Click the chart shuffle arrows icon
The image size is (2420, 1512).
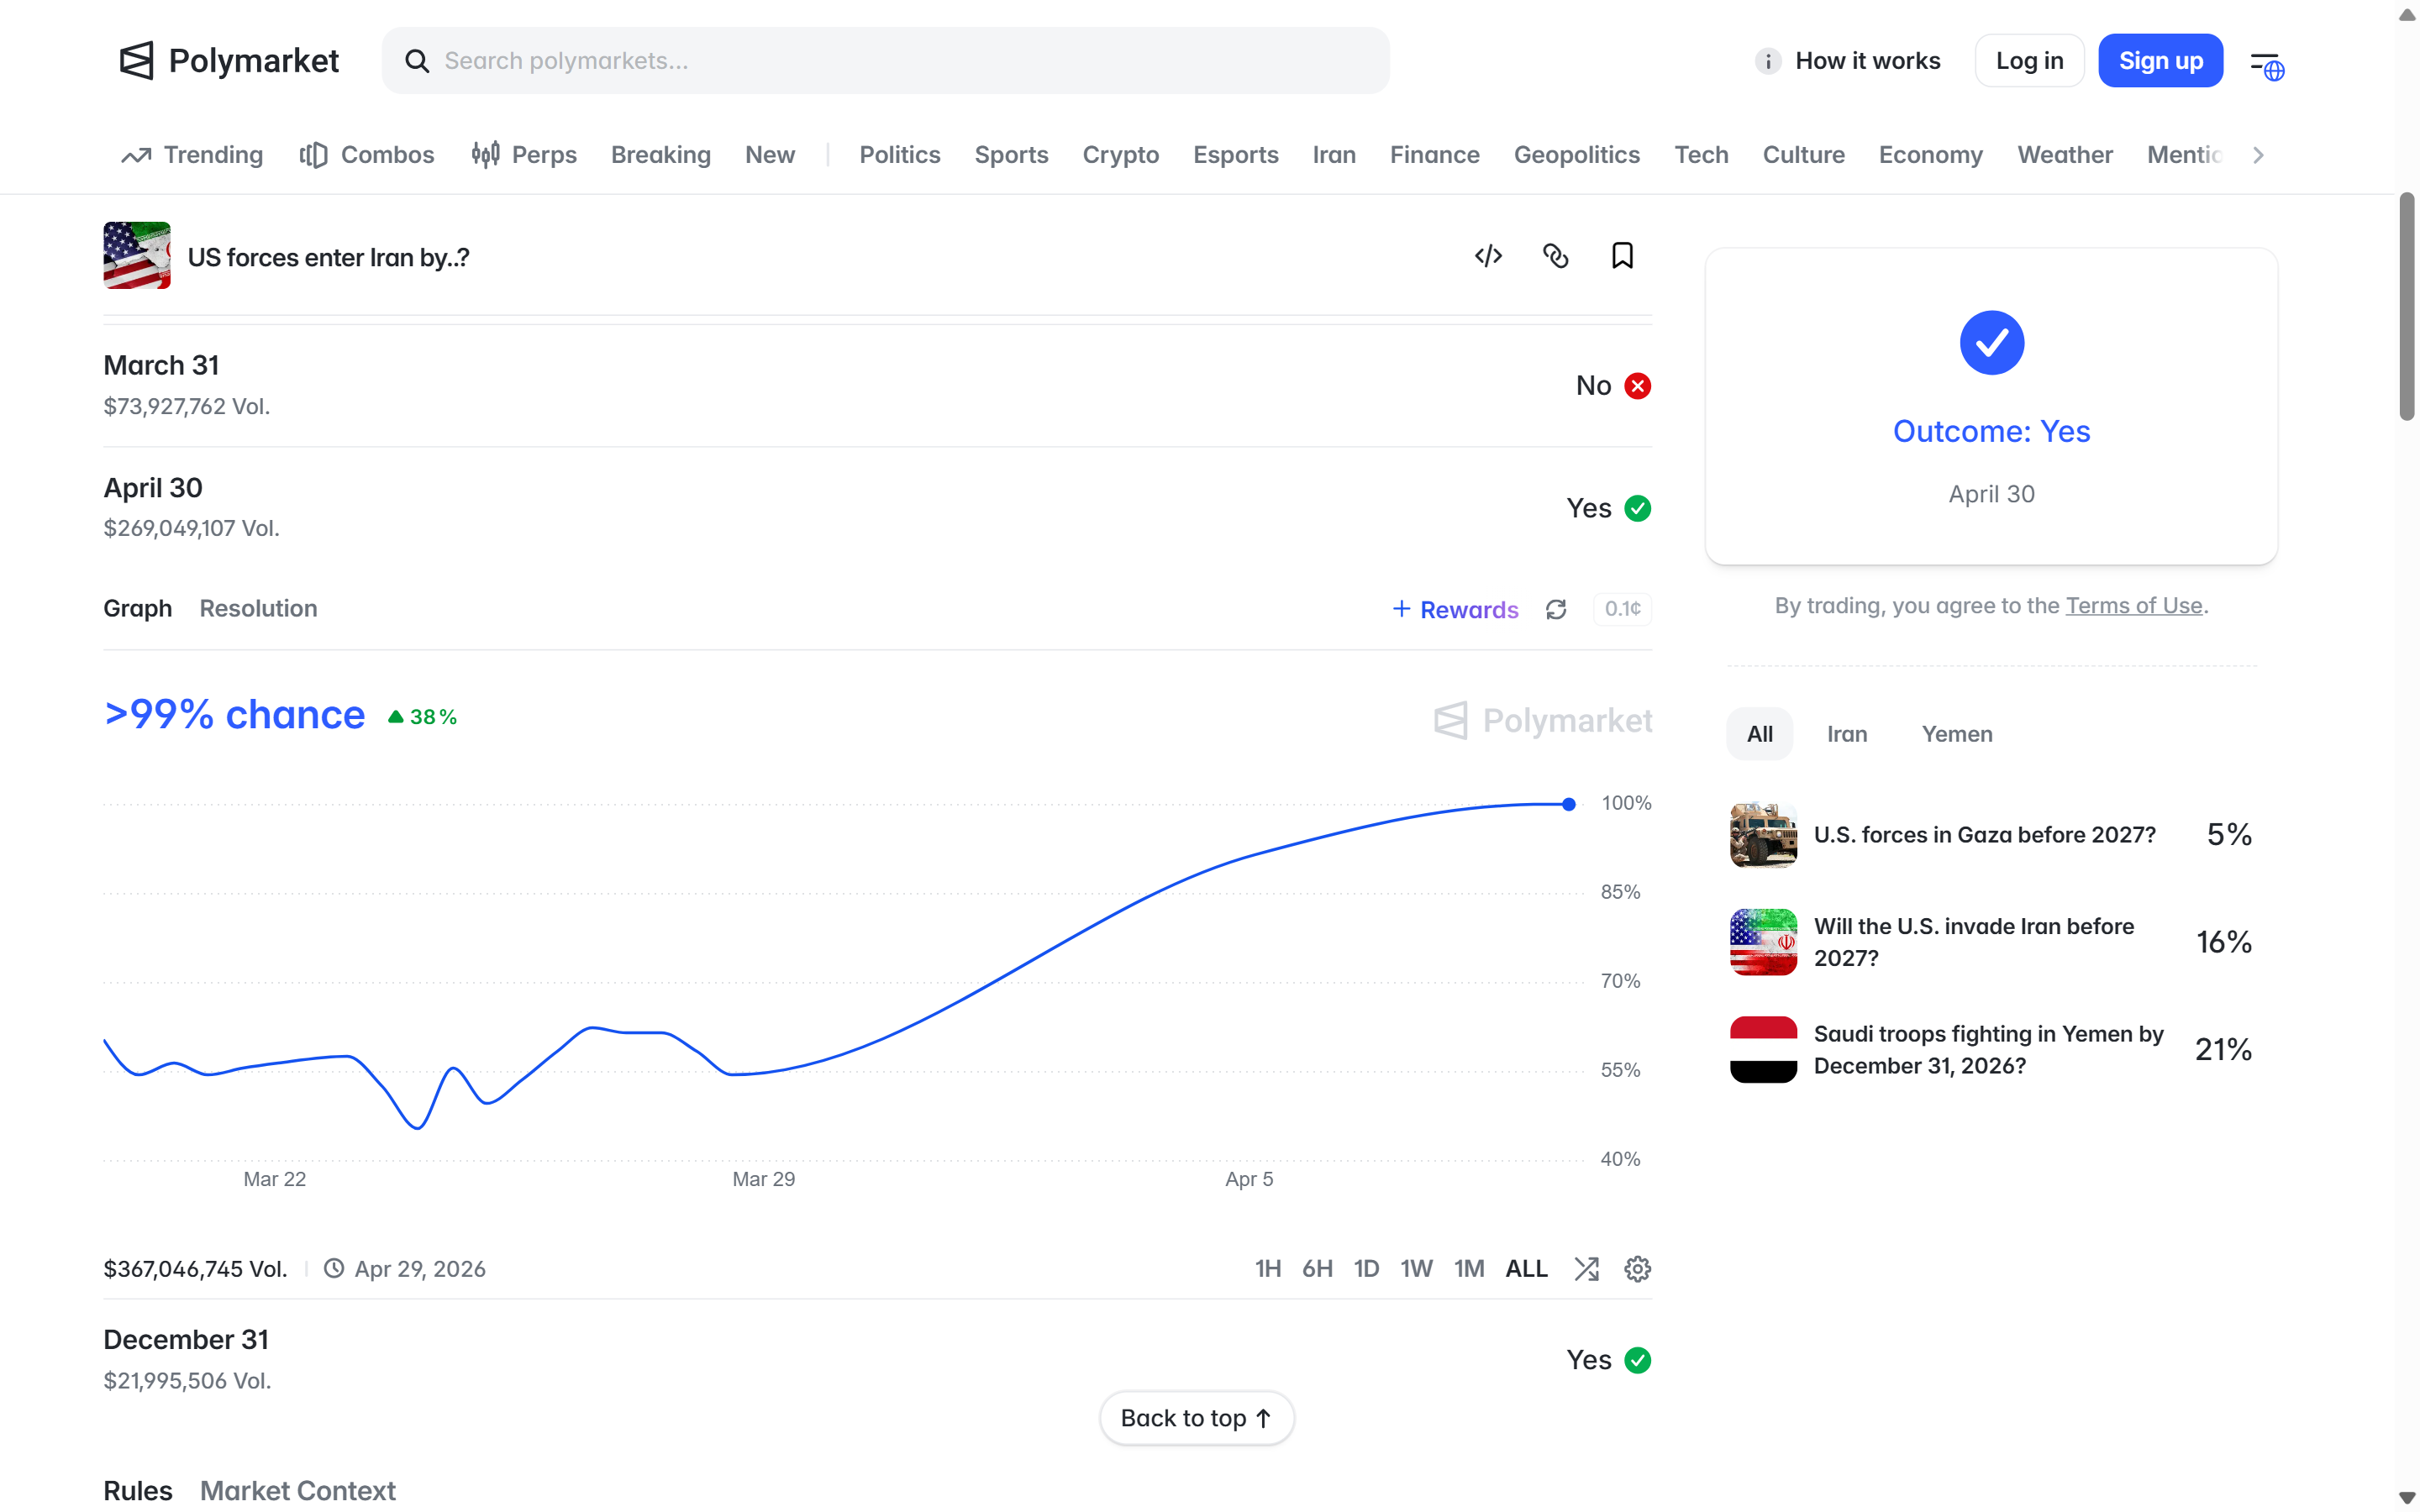(1586, 1269)
